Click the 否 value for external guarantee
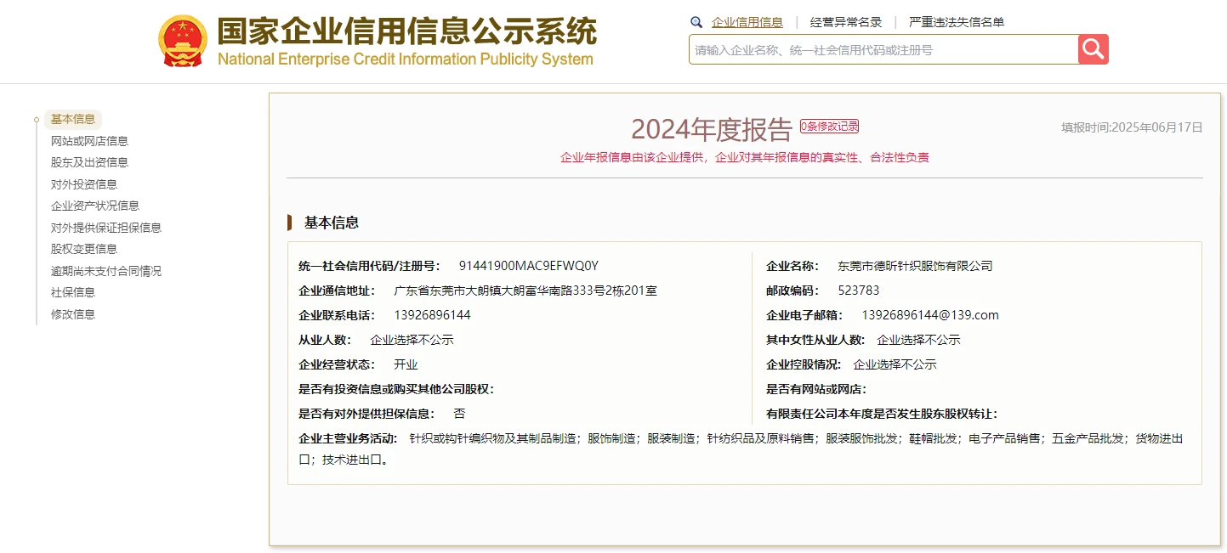This screenshot has height=553, width=1227. click(459, 414)
